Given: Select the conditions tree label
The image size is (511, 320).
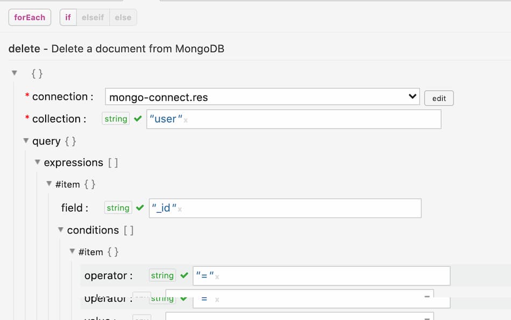Looking at the screenshot, I should pyautogui.click(x=93, y=230).
